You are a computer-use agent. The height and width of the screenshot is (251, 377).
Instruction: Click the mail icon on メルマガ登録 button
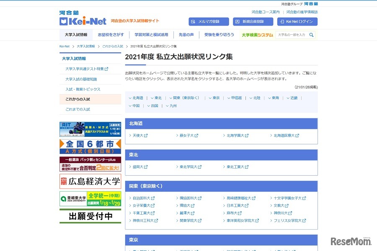click(x=192, y=21)
